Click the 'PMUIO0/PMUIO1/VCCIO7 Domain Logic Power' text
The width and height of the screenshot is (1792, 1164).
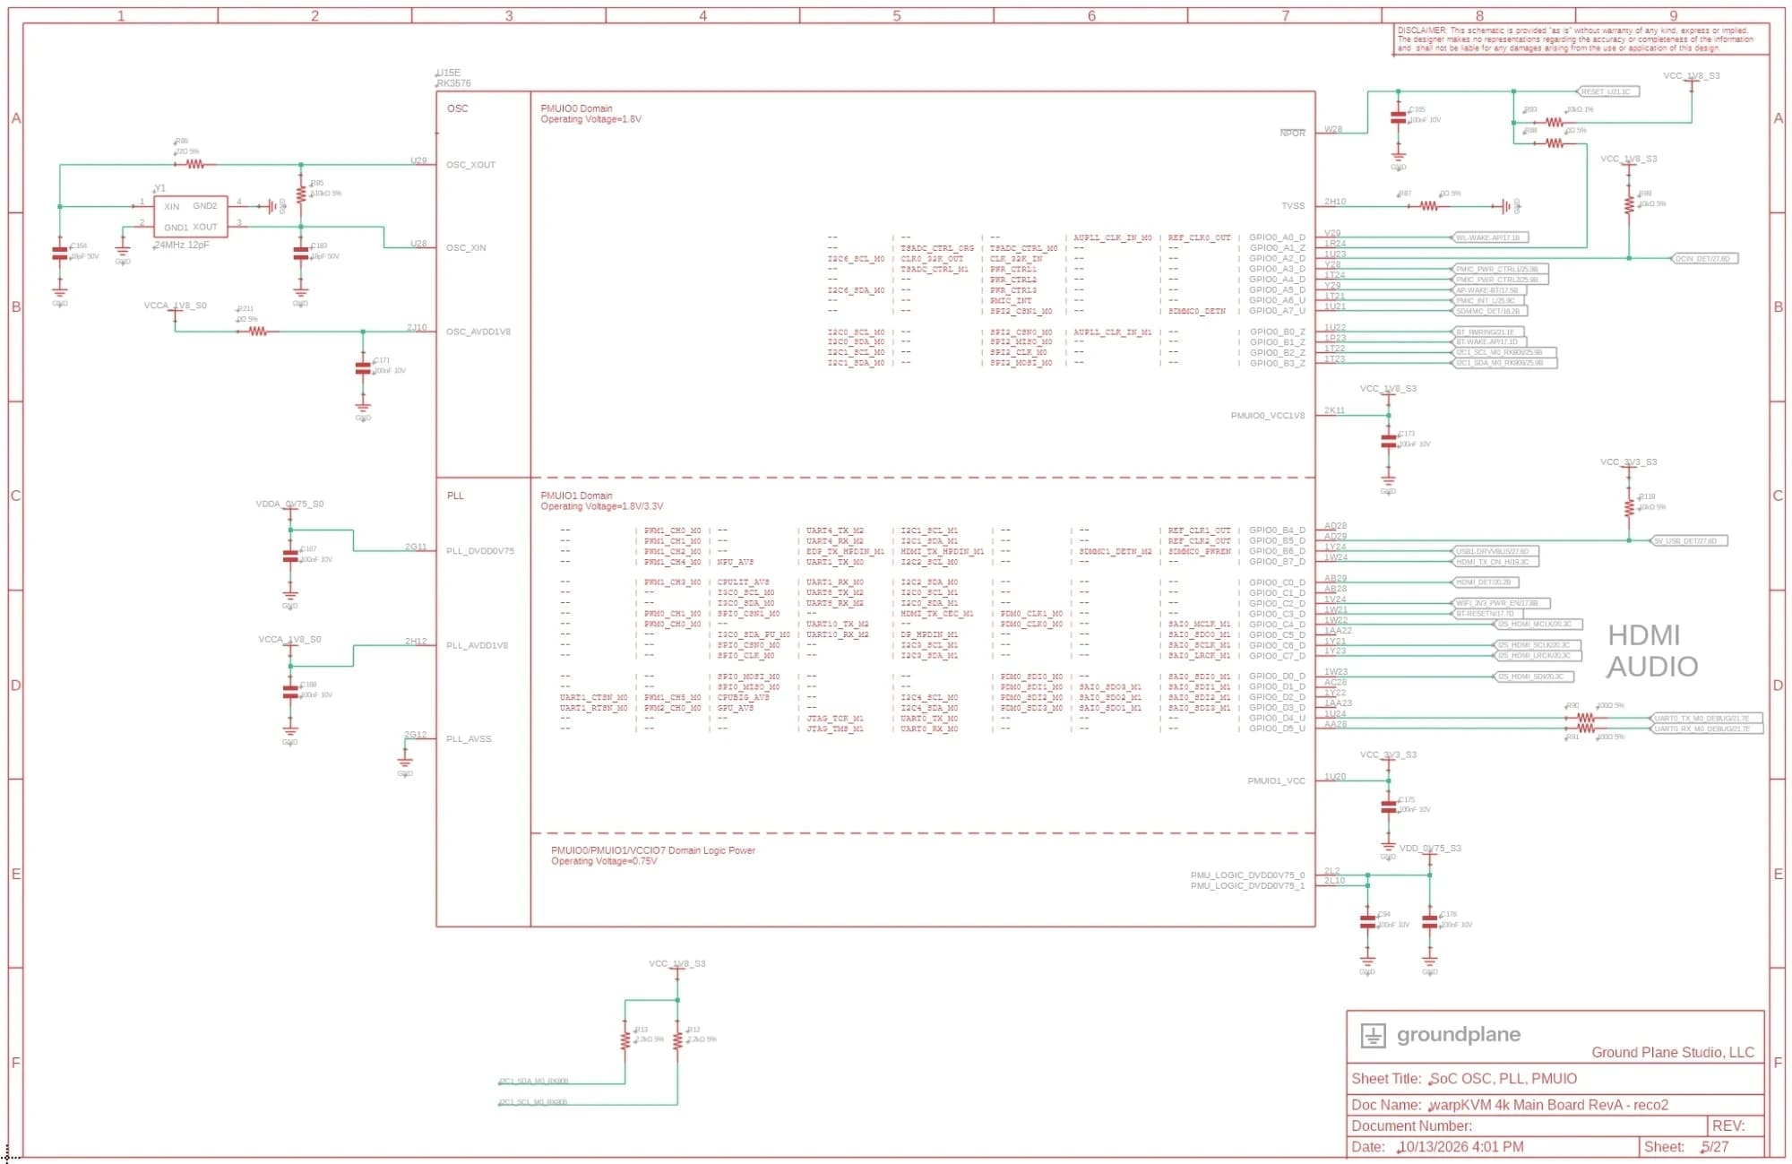pos(653,850)
